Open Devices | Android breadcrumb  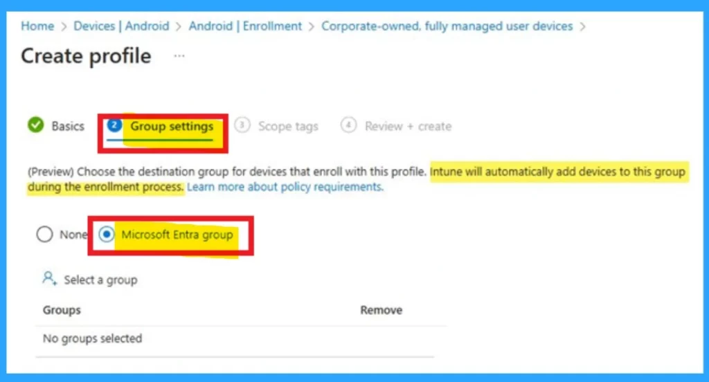(121, 26)
